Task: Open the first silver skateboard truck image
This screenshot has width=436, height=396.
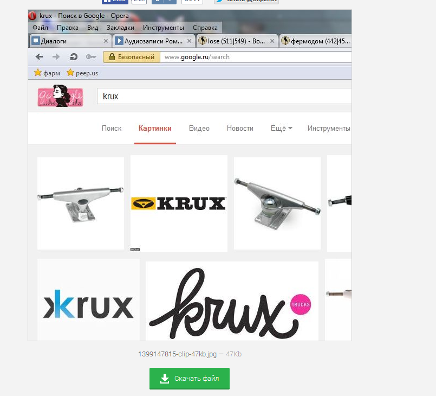Action: pos(81,203)
